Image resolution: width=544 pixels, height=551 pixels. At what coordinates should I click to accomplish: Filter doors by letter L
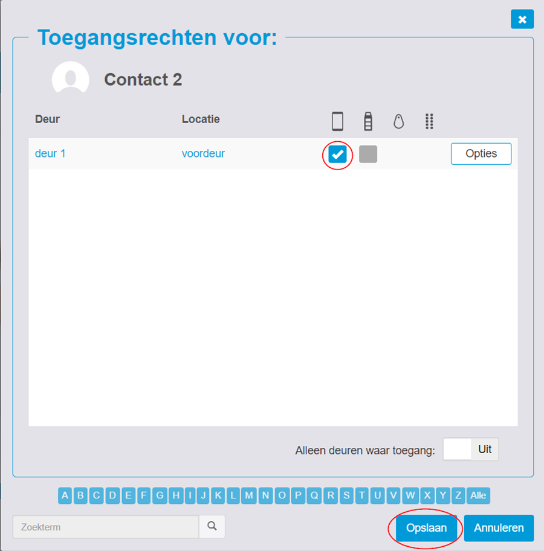click(x=233, y=495)
